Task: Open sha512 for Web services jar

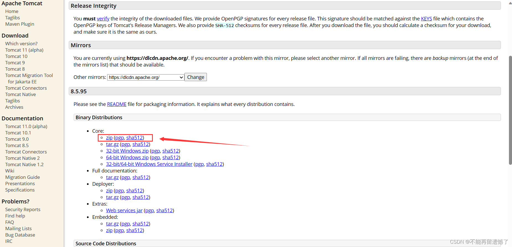Action: coord(164,210)
